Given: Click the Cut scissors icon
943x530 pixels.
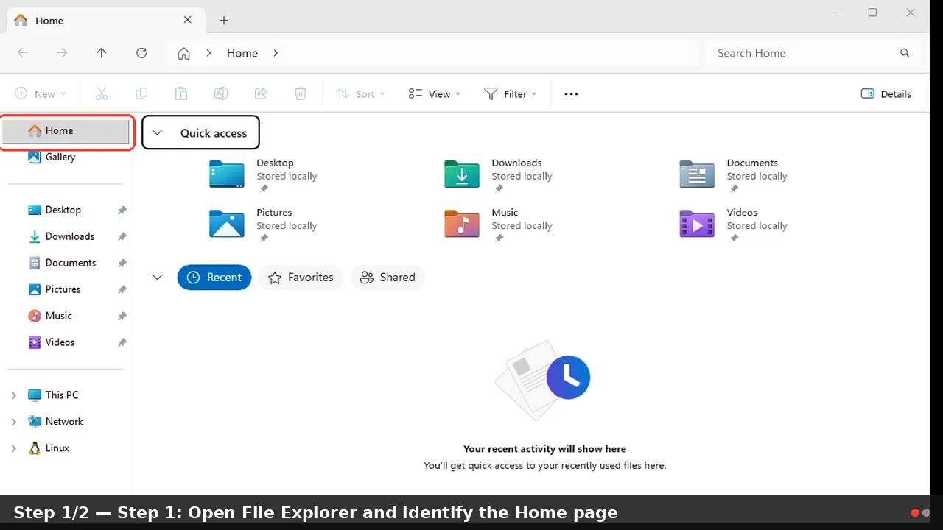Looking at the screenshot, I should [x=102, y=93].
